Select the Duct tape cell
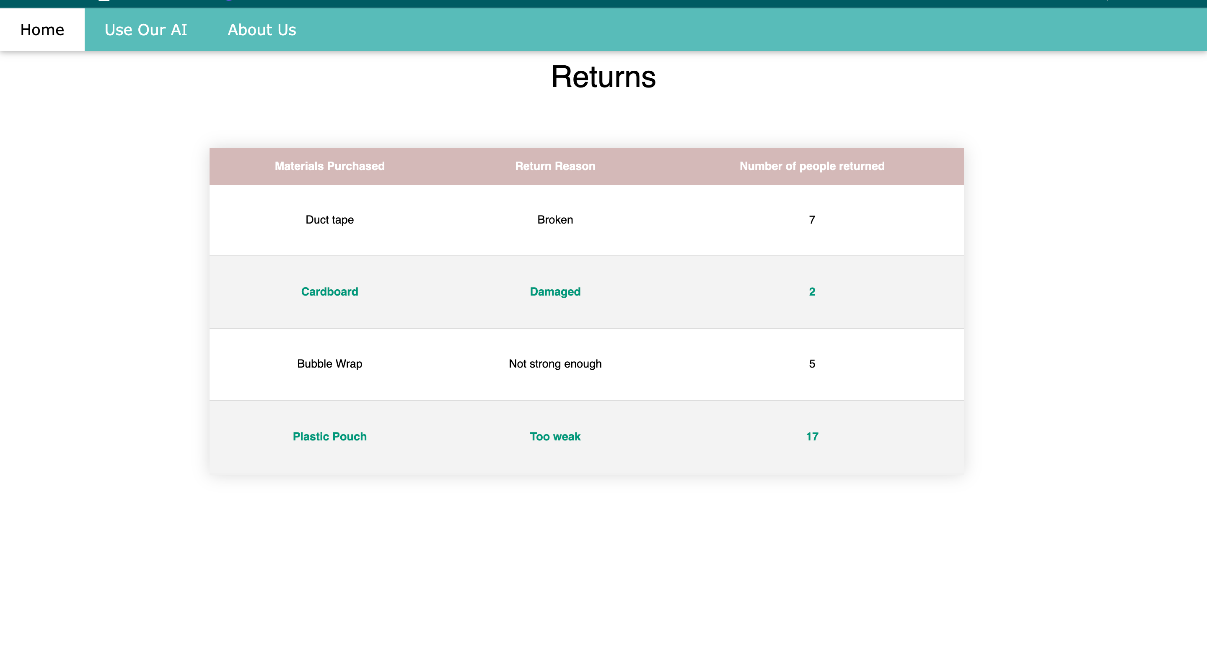The width and height of the screenshot is (1207, 669). 329,219
